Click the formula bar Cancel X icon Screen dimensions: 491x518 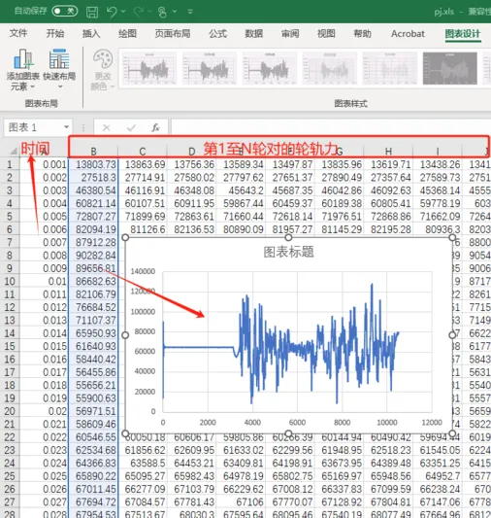click(106, 128)
